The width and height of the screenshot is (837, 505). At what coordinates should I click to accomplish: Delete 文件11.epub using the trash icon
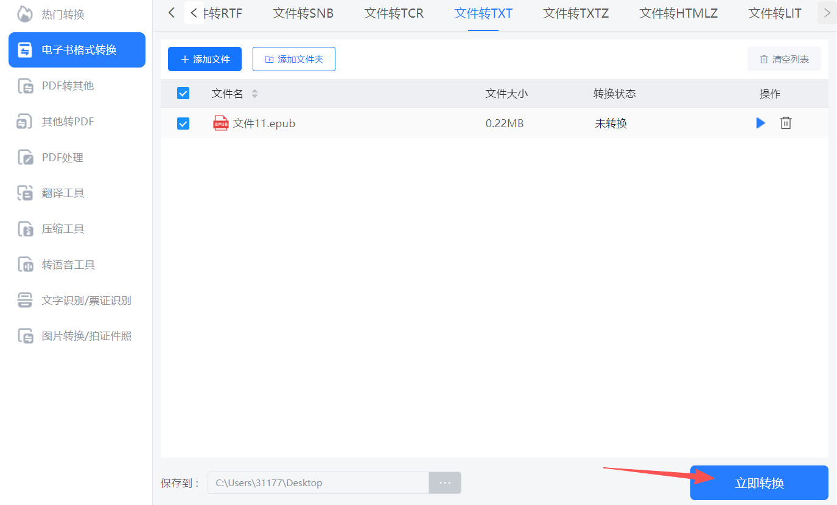tap(786, 123)
